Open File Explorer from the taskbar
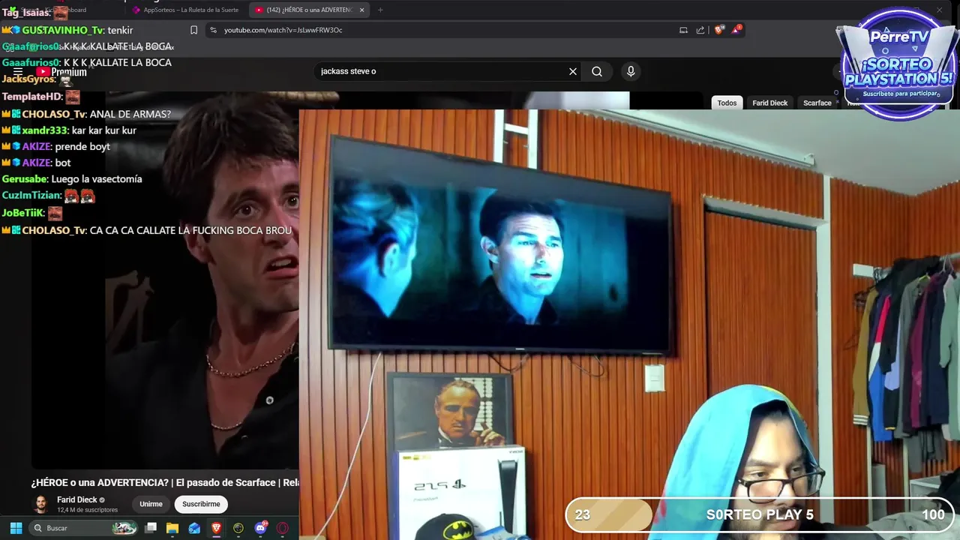 tap(172, 528)
